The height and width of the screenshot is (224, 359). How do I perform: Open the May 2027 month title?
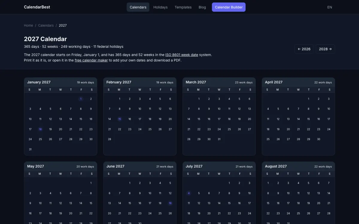click(36, 166)
